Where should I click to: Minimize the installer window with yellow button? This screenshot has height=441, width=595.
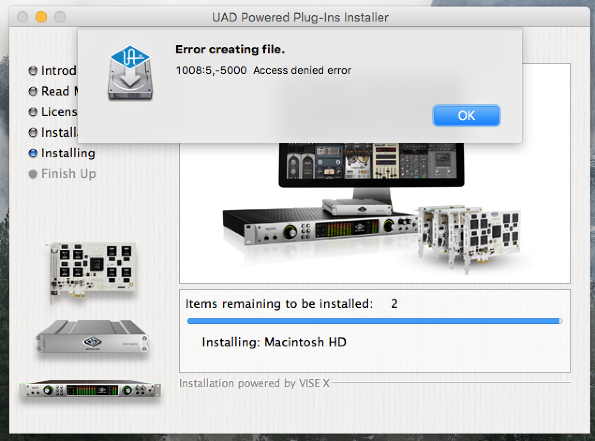[x=41, y=17]
